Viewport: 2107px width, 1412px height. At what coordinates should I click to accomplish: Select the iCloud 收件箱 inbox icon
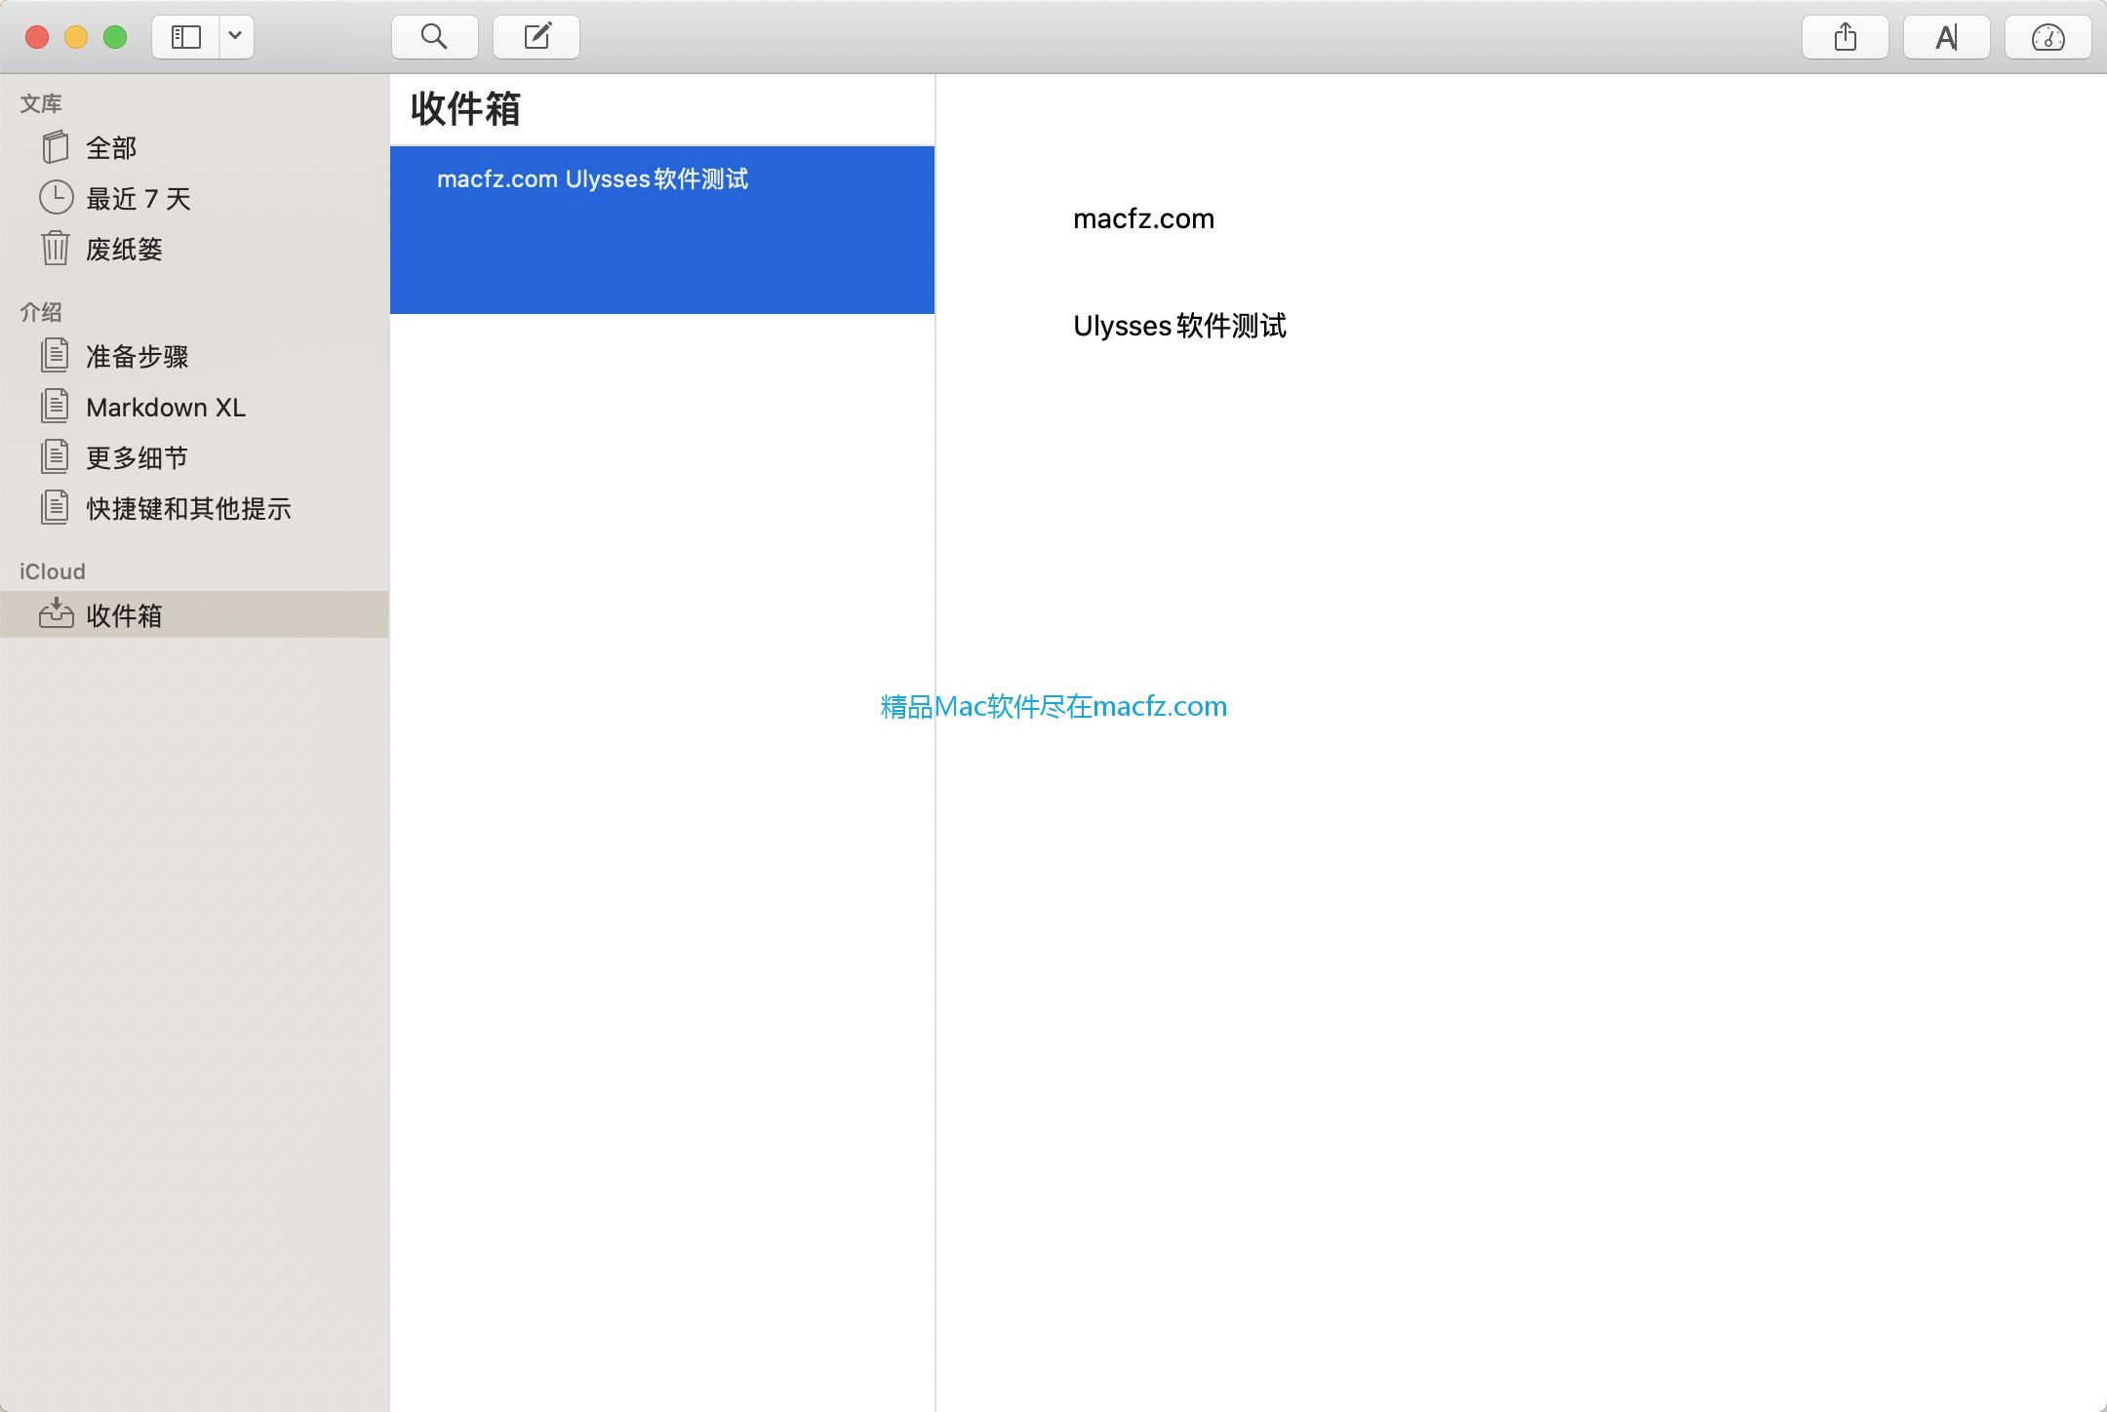[57, 616]
